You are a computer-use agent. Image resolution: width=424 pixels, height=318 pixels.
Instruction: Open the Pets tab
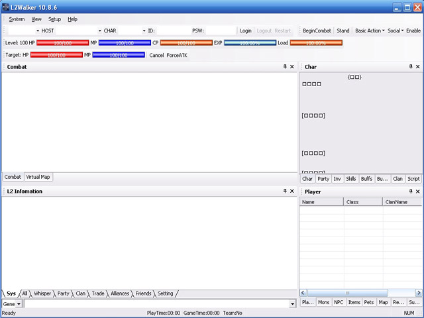(369, 302)
